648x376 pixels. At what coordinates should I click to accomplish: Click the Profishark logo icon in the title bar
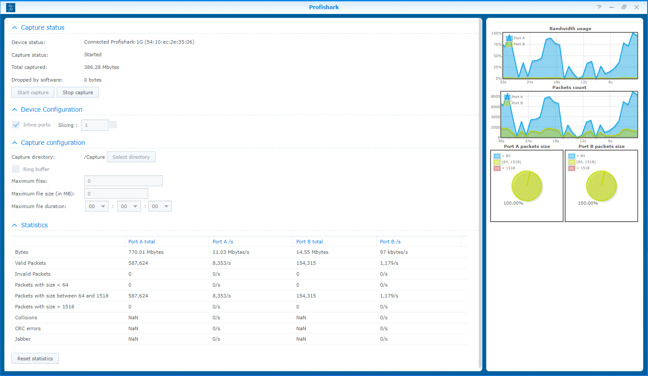(10, 7)
